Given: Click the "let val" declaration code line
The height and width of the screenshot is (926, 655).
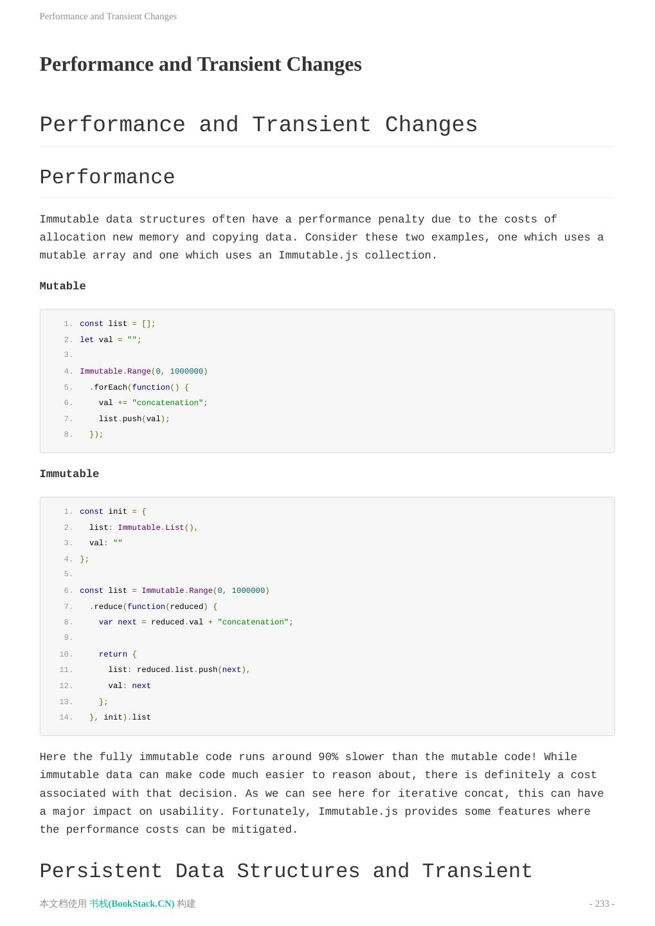Looking at the screenshot, I should click(111, 340).
